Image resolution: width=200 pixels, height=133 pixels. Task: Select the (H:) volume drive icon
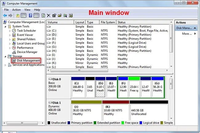[x=49, y=51]
